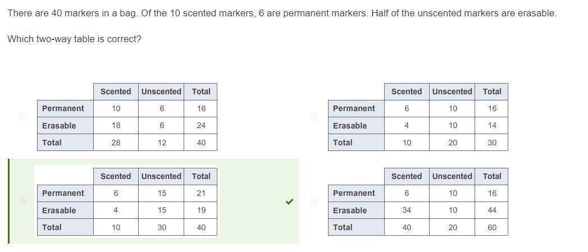Choose the highlighted answer with 15 unscented permanent
The width and height of the screenshot is (588, 252).
23,201
